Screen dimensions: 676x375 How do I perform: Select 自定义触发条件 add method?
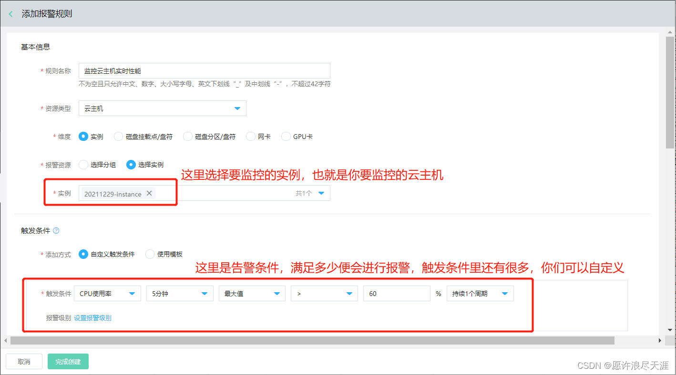point(83,254)
